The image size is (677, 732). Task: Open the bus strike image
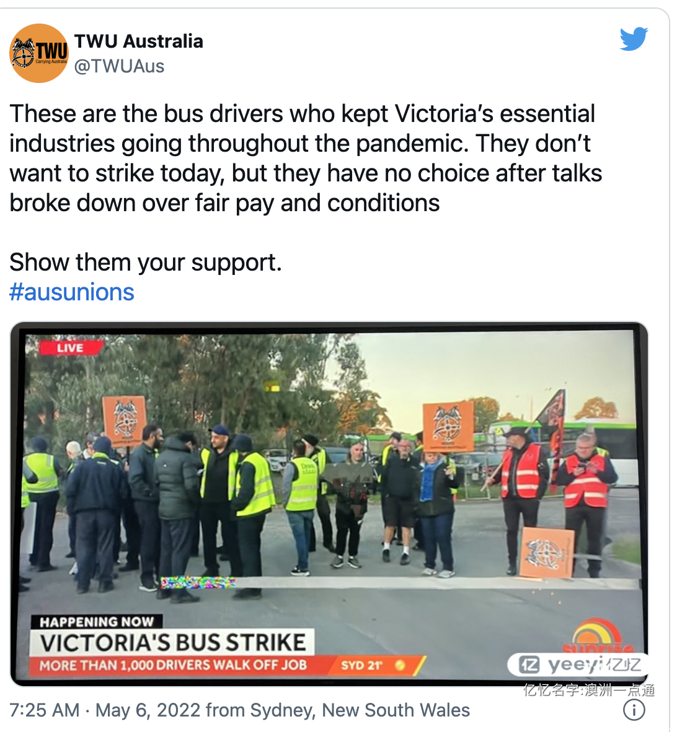click(x=329, y=503)
